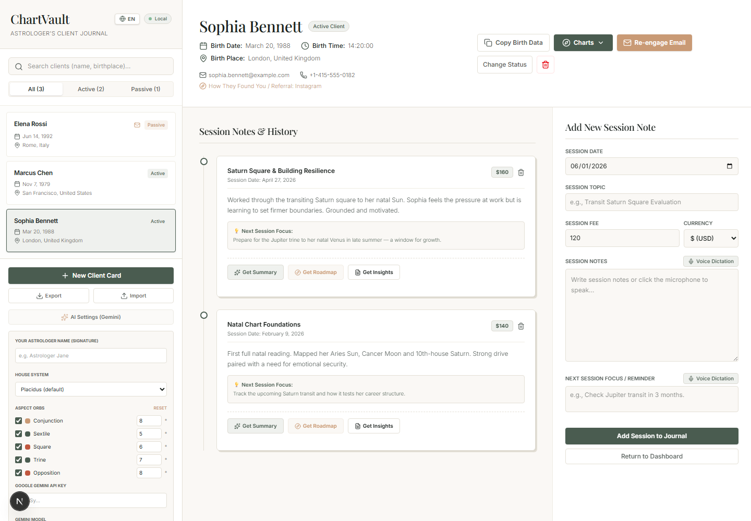Image resolution: width=751 pixels, height=521 pixels.
Task: Open the House System dropdown
Action: (91, 389)
